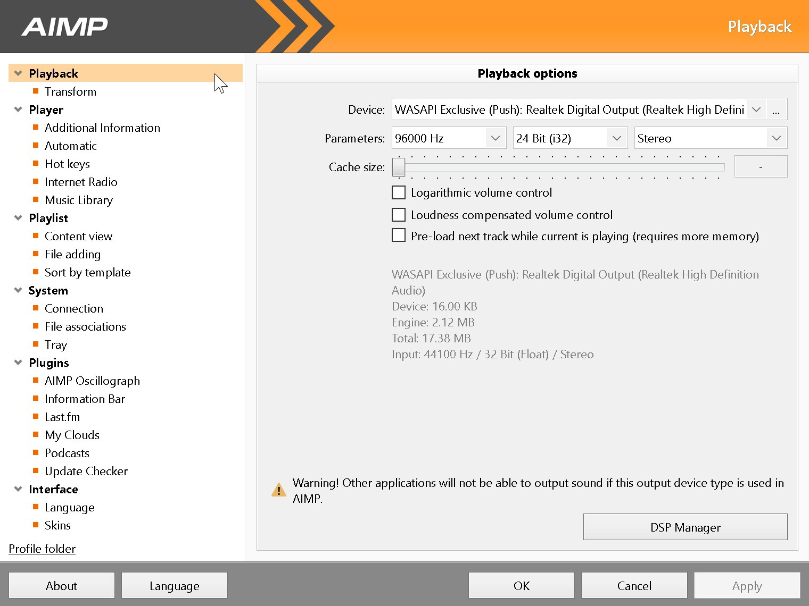Open the AIMP Oscillograph plugin page
809x606 pixels.
tap(92, 381)
